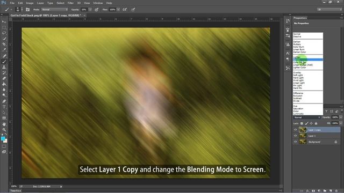Screen dimensions: 344x193
Task: Toggle lock position icon
Action: 311,123
